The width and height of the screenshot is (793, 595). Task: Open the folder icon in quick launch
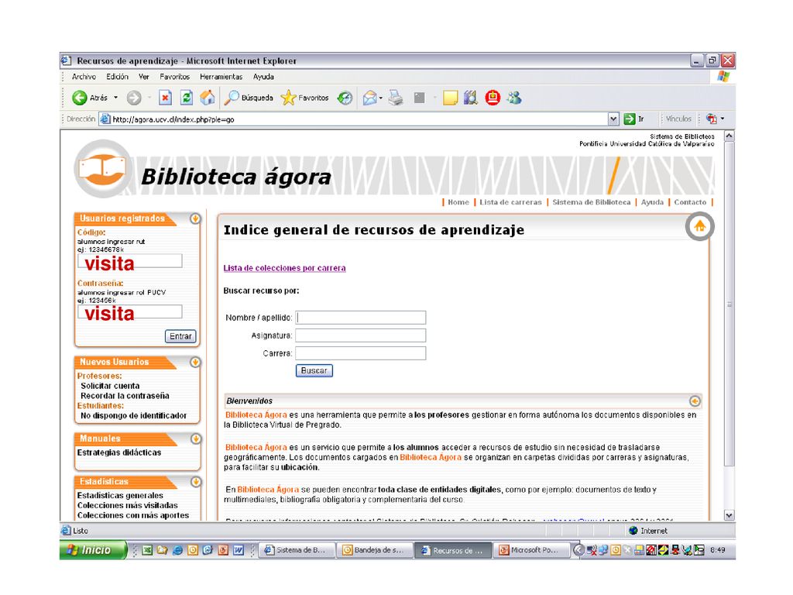click(x=163, y=550)
